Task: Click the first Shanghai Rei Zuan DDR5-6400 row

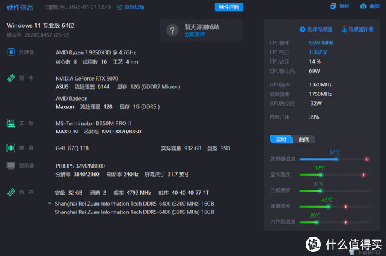Action: [134, 204]
